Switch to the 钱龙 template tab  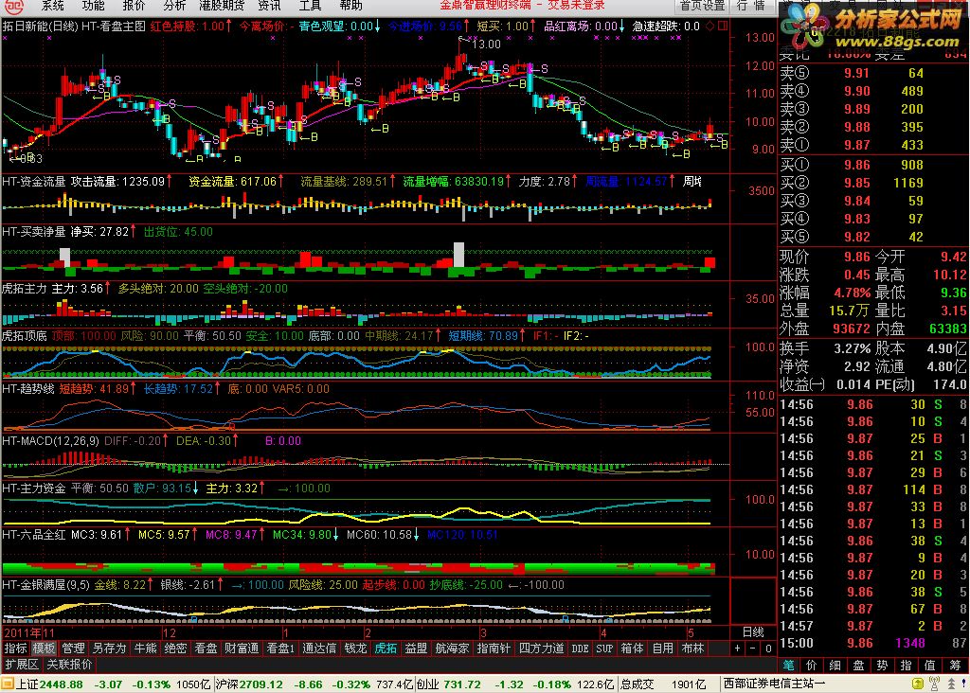click(355, 648)
